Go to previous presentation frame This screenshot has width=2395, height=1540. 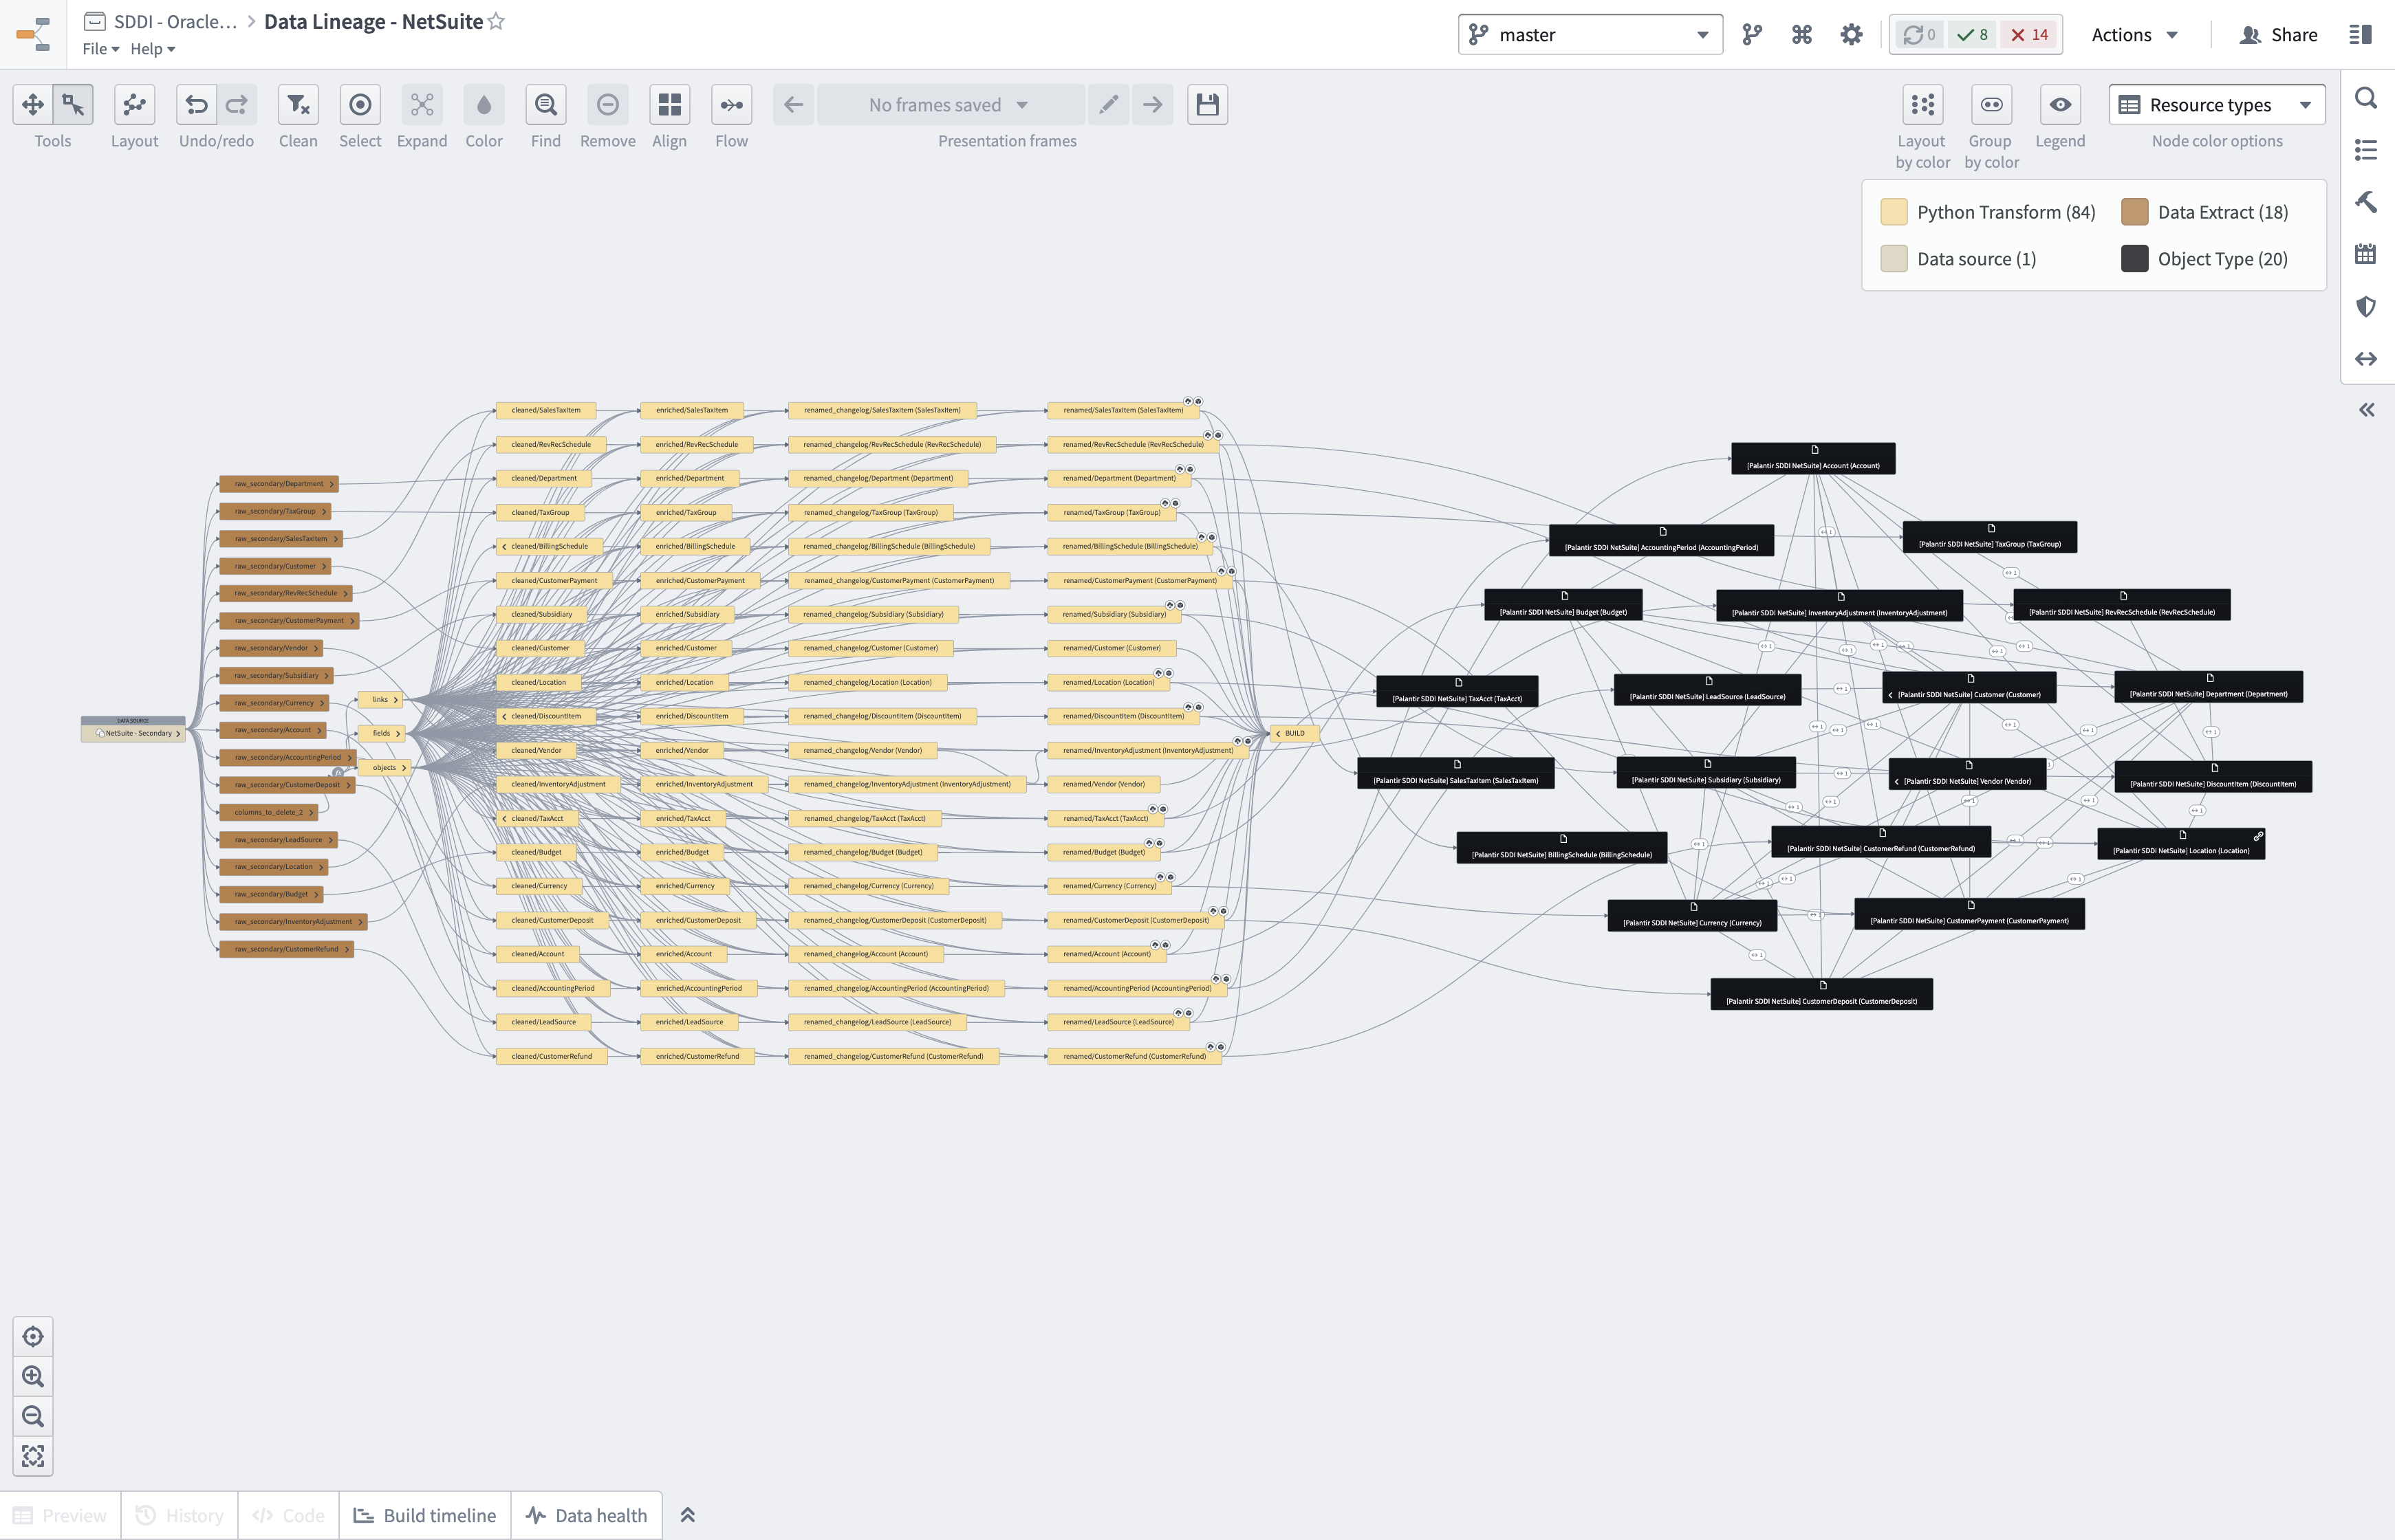(x=793, y=105)
